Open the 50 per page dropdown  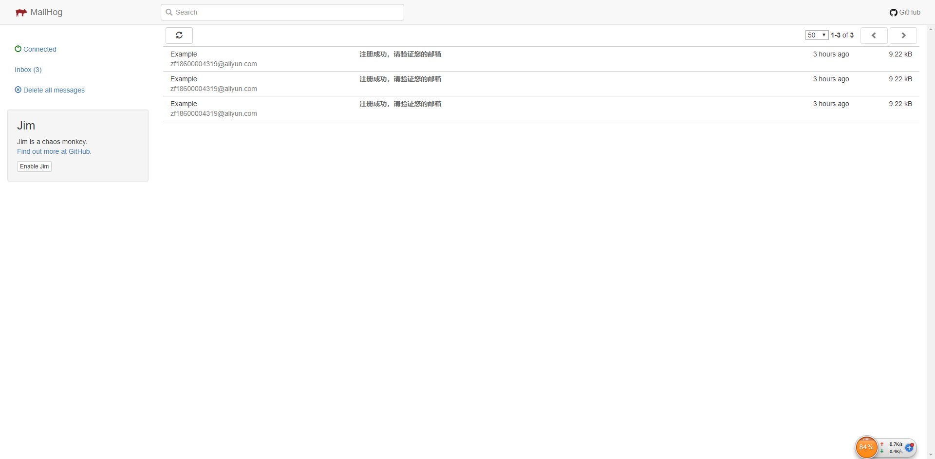(817, 35)
